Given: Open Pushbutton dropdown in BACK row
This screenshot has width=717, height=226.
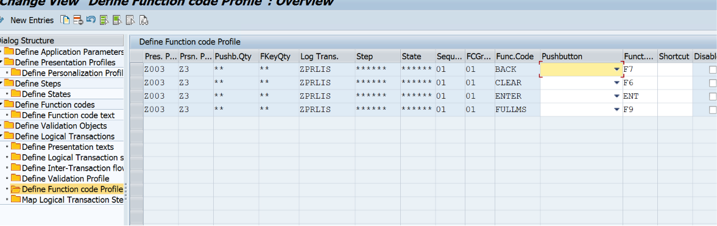Looking at the screenshot, I should coord(617,69).
